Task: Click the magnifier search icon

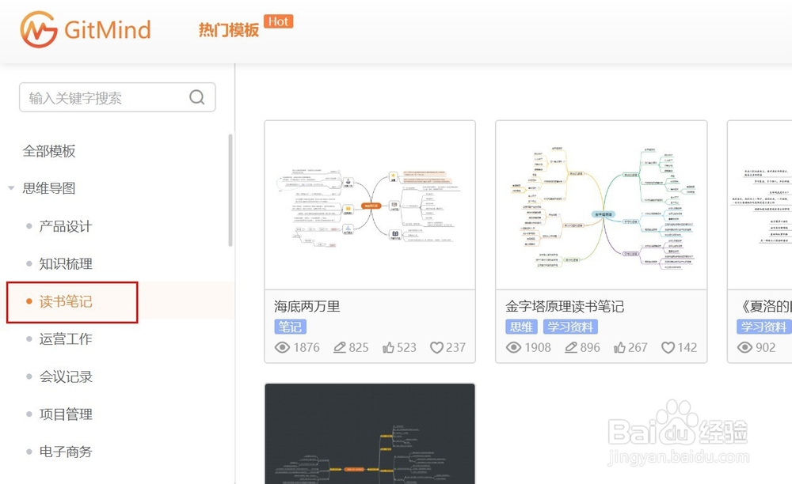Action: pyautogui.click(x=197, y=96)
